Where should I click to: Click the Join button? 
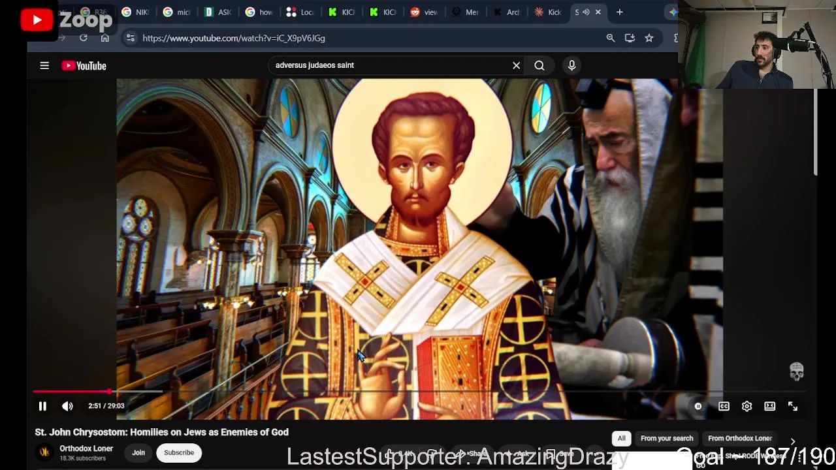point(138,452)
